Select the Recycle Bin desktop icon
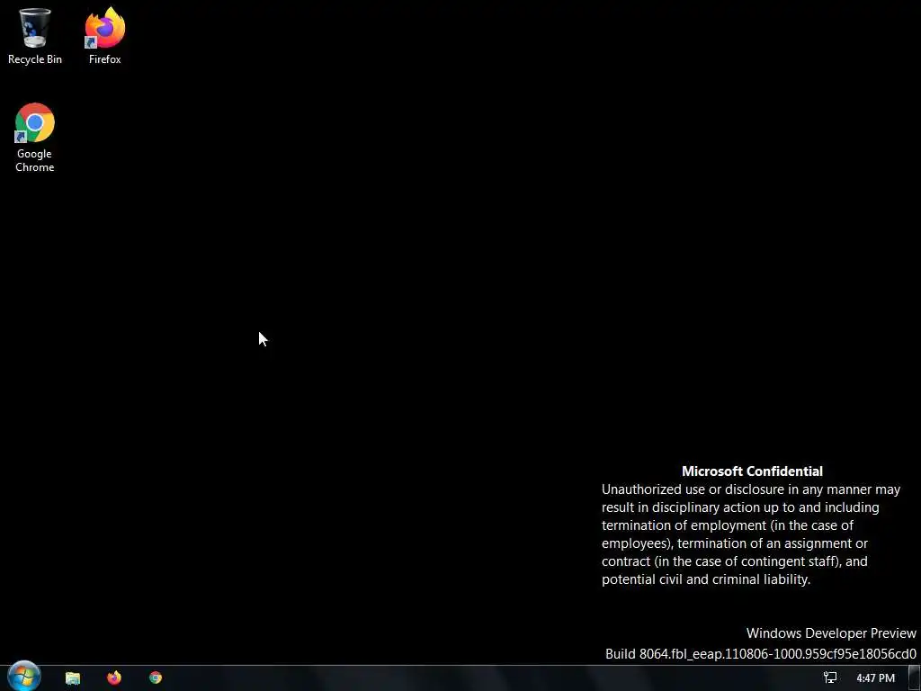The width and height of the screenshot is (921, 691). [x=35, y=36]
